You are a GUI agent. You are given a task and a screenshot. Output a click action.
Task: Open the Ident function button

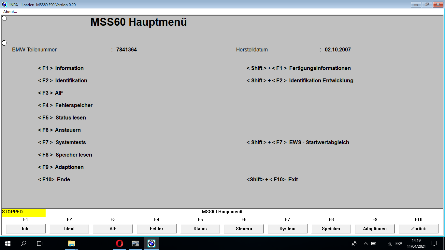[x=69, y=229]
